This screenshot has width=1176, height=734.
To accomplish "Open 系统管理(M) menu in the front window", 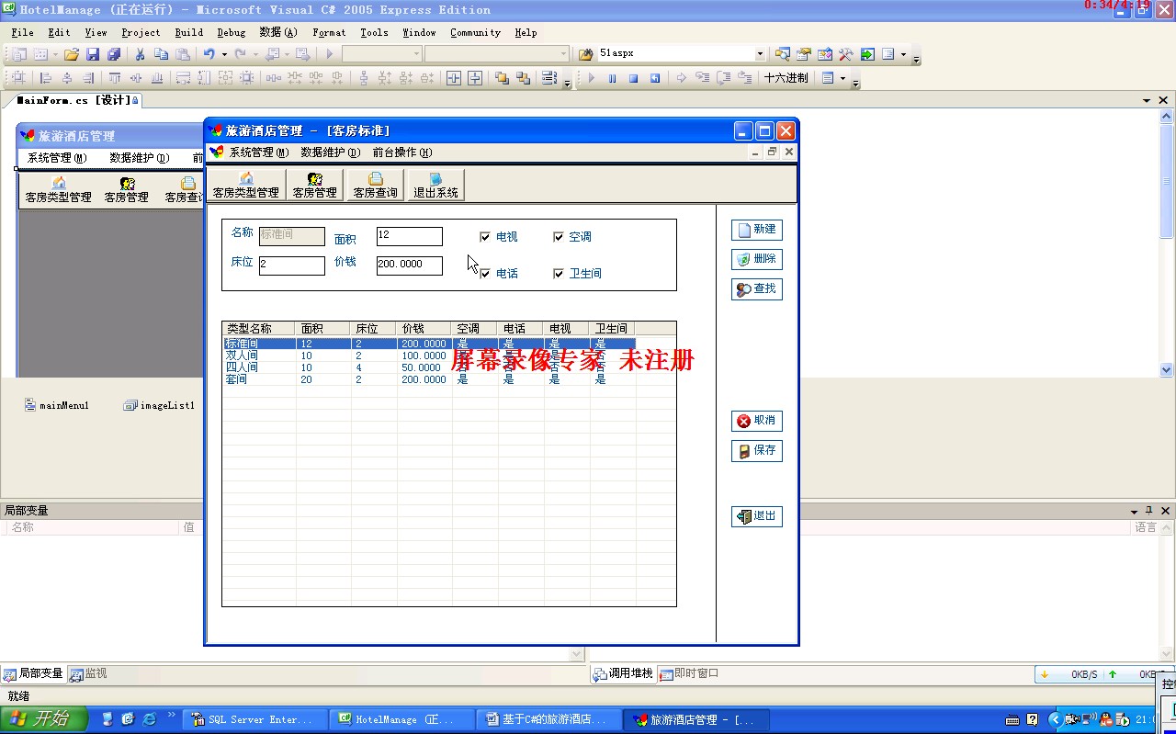I will coord(258,152).
